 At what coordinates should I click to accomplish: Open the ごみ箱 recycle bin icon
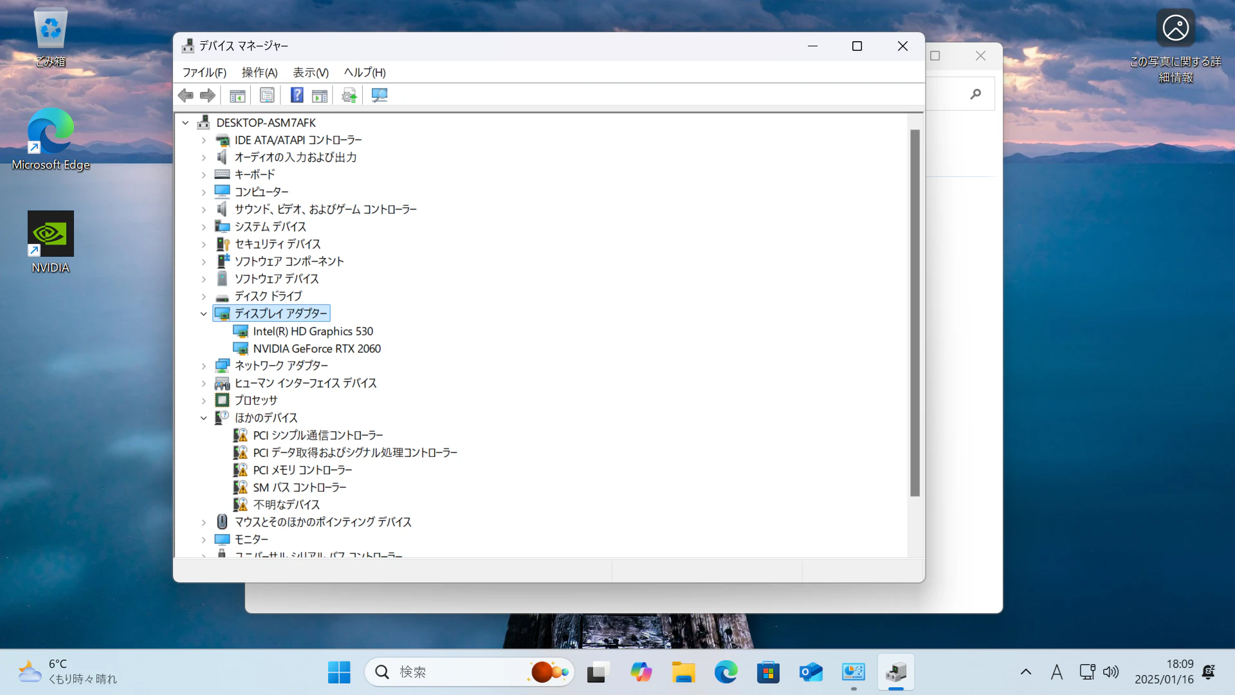[51, 37]
